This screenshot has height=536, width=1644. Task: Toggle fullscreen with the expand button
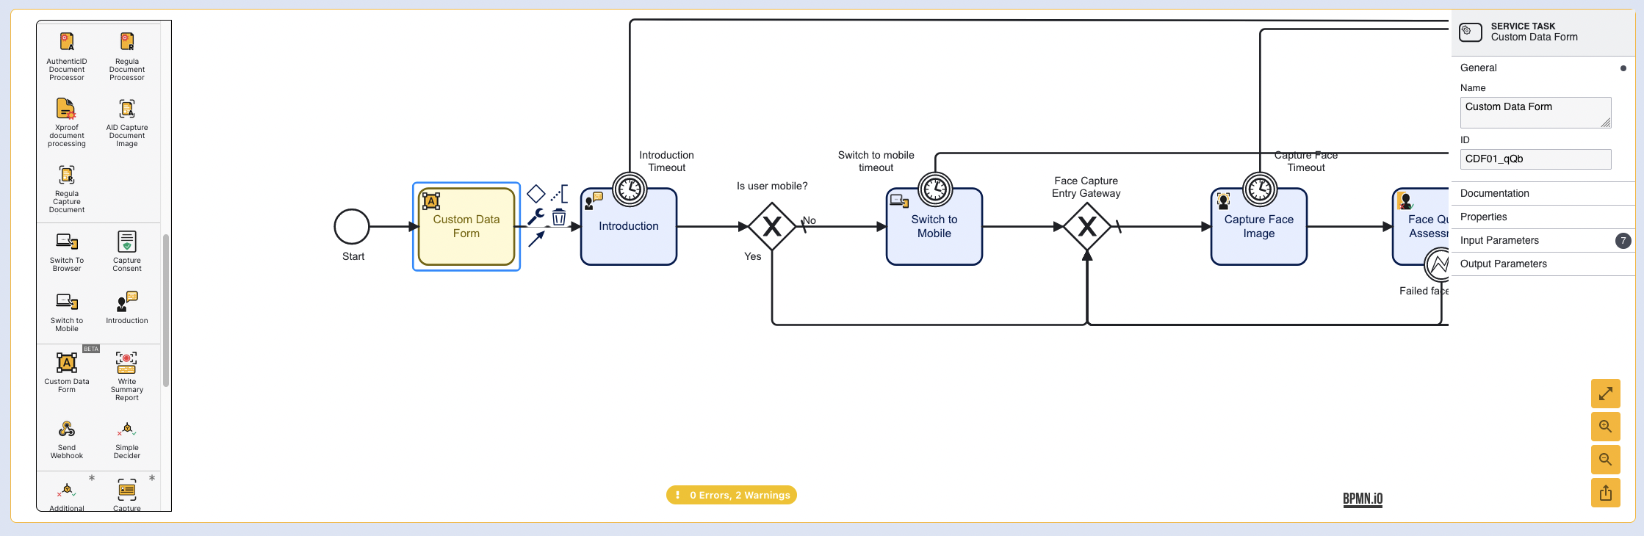[1606, 394]
